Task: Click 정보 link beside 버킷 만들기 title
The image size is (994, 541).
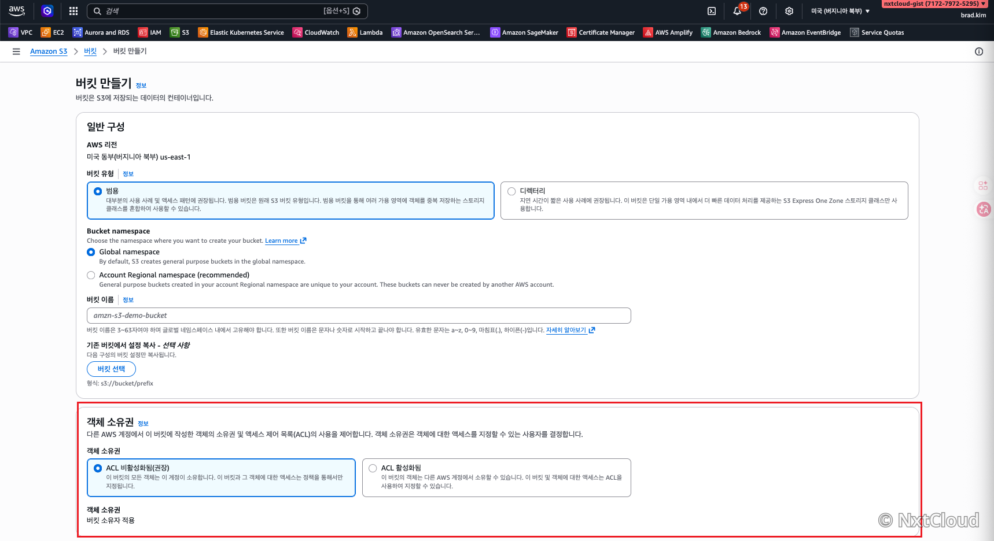Action: coord(141,86)
